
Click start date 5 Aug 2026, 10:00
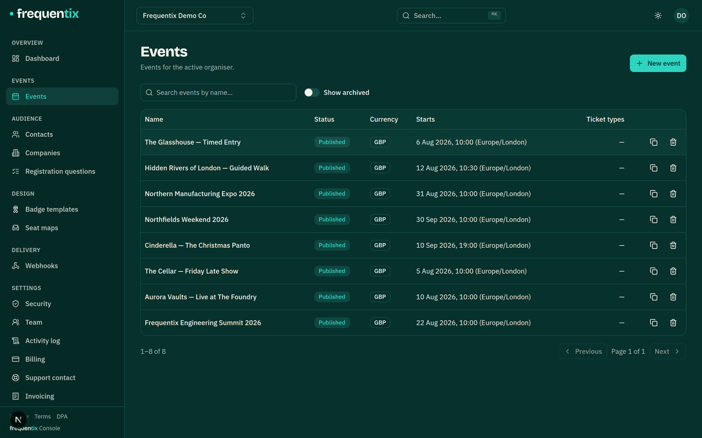click(471, 271)
